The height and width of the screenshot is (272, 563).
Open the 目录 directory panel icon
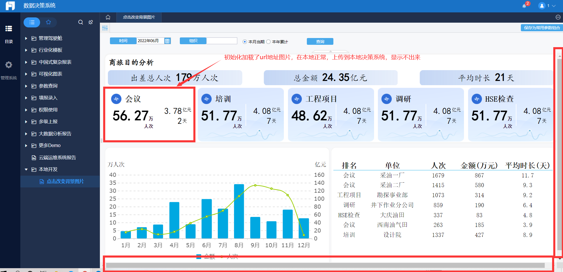pos(9,29)
